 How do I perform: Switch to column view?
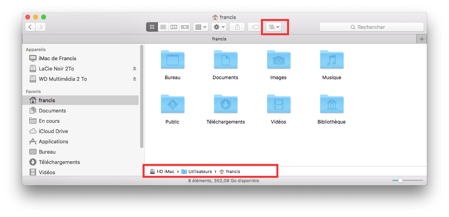174,27
